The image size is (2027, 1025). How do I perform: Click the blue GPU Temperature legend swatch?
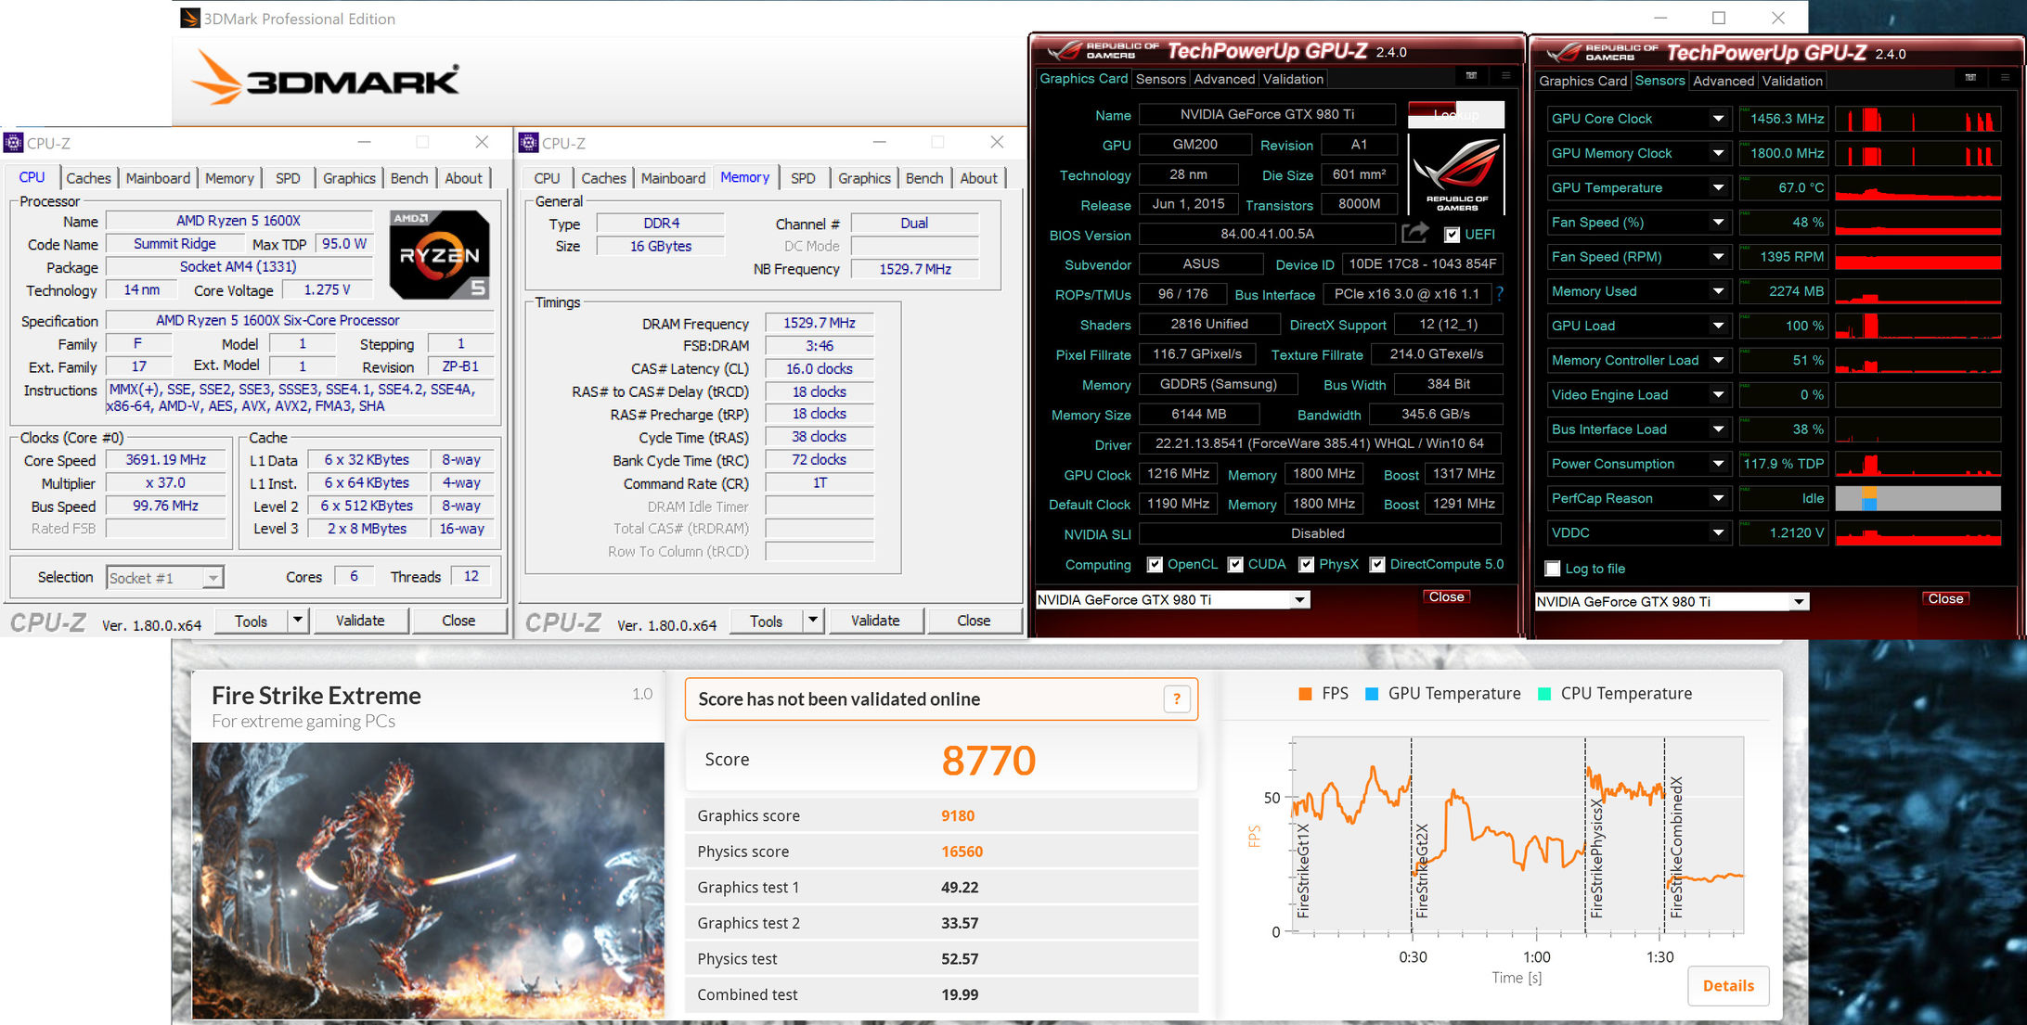[x=1371, y=694]
